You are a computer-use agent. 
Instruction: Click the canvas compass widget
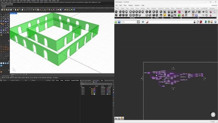pyautogui.click(x=213, y=114)
